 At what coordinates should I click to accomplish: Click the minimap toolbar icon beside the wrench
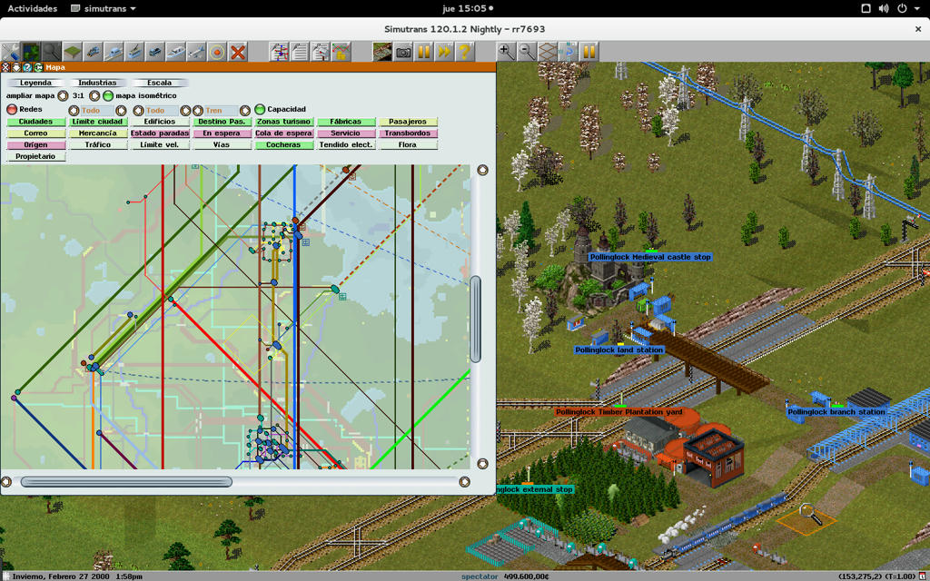(x=31, y=52)
